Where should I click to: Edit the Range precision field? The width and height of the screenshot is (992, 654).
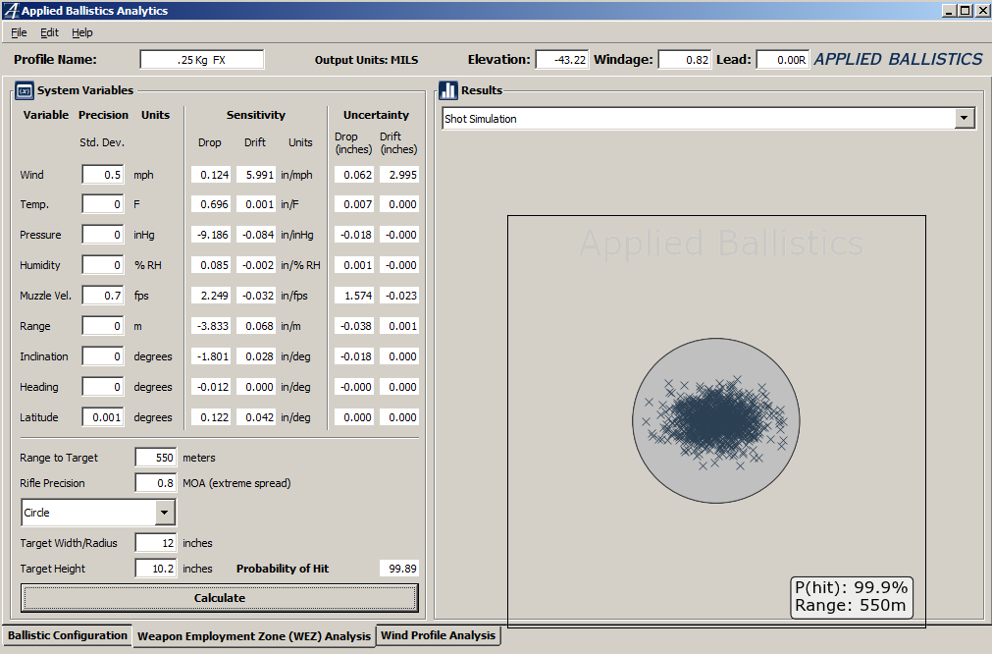pos(102,326)
